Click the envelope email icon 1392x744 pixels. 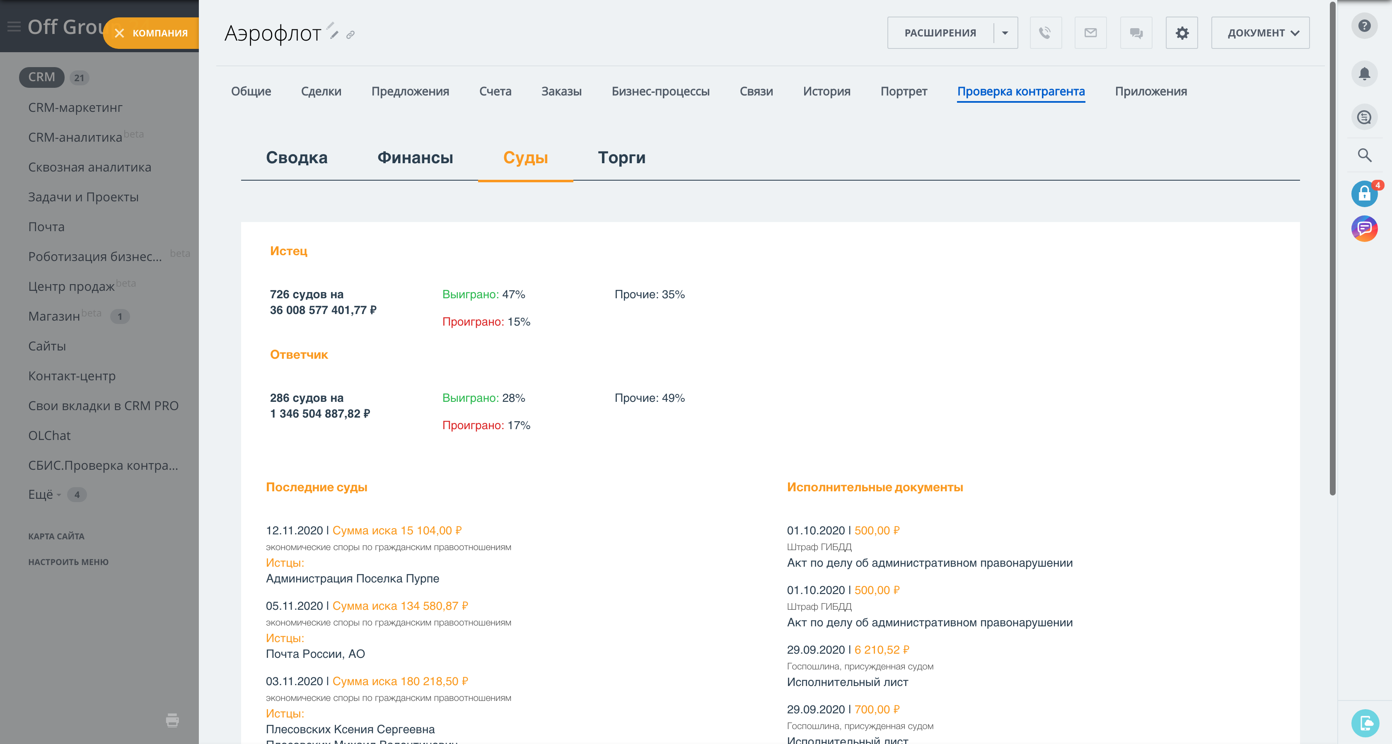(1090, 33)
